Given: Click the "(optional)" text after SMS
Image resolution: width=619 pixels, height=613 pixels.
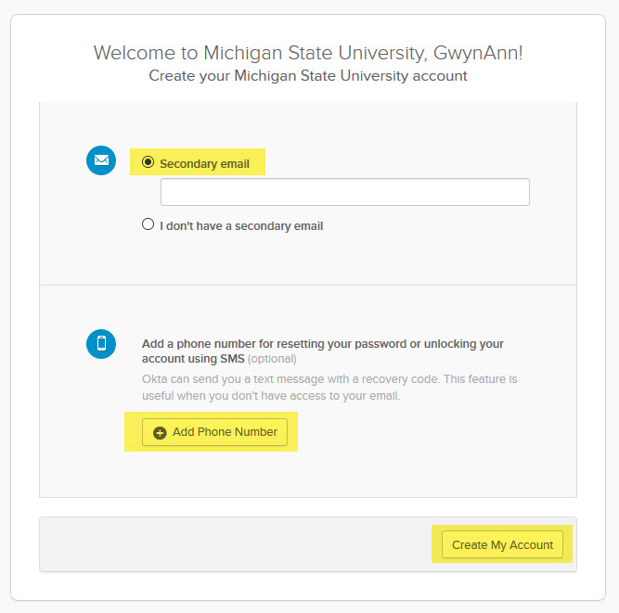Looking at the screenshot, I should 272,359.
